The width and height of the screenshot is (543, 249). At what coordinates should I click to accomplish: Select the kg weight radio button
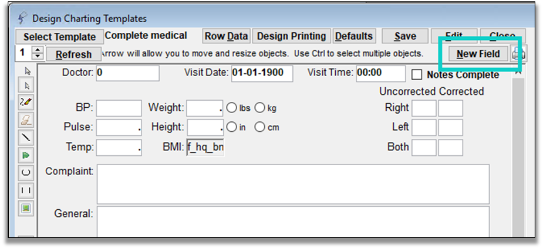coord(259,108)
